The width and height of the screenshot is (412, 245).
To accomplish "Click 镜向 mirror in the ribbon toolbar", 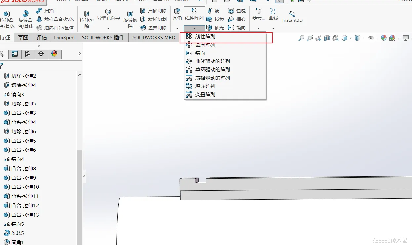I will point(237,28).
